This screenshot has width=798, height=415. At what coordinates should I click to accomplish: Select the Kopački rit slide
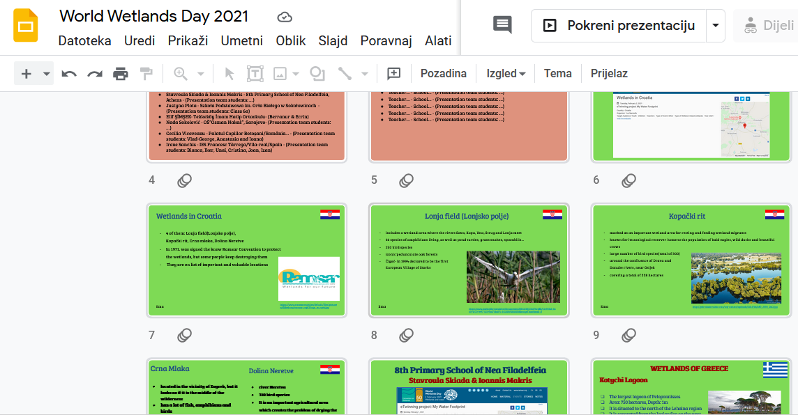point(691,260)
